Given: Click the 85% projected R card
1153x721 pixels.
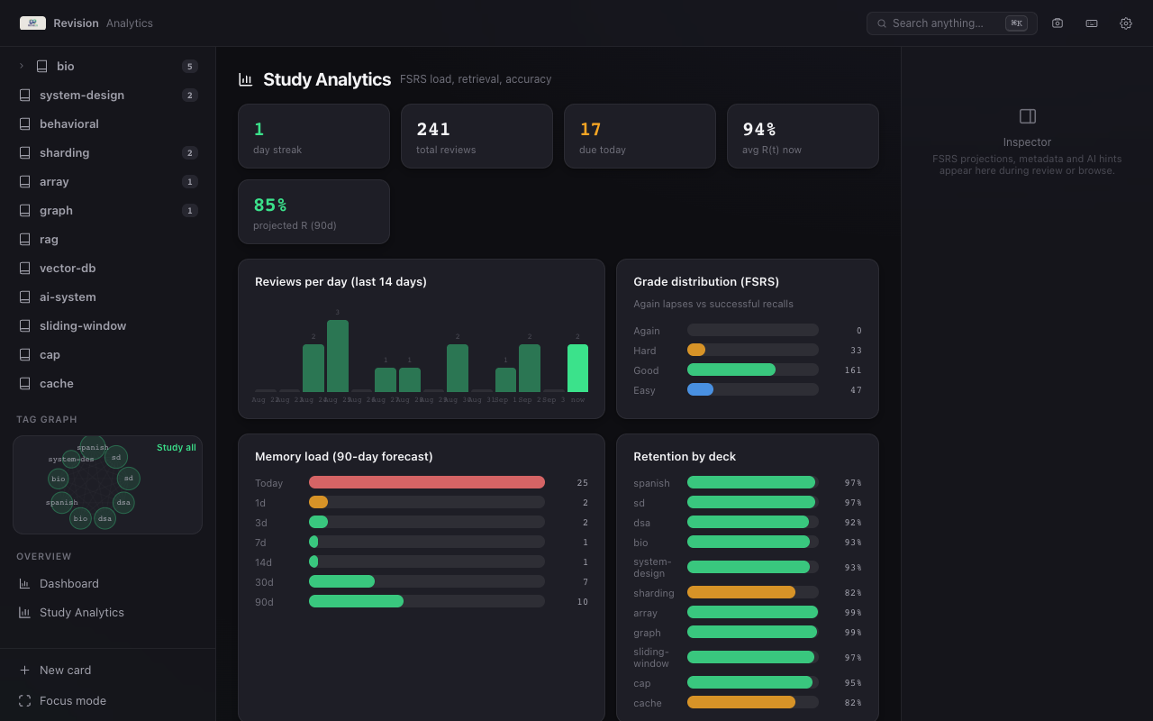Looking at the screenshot, I should (313, 212).
